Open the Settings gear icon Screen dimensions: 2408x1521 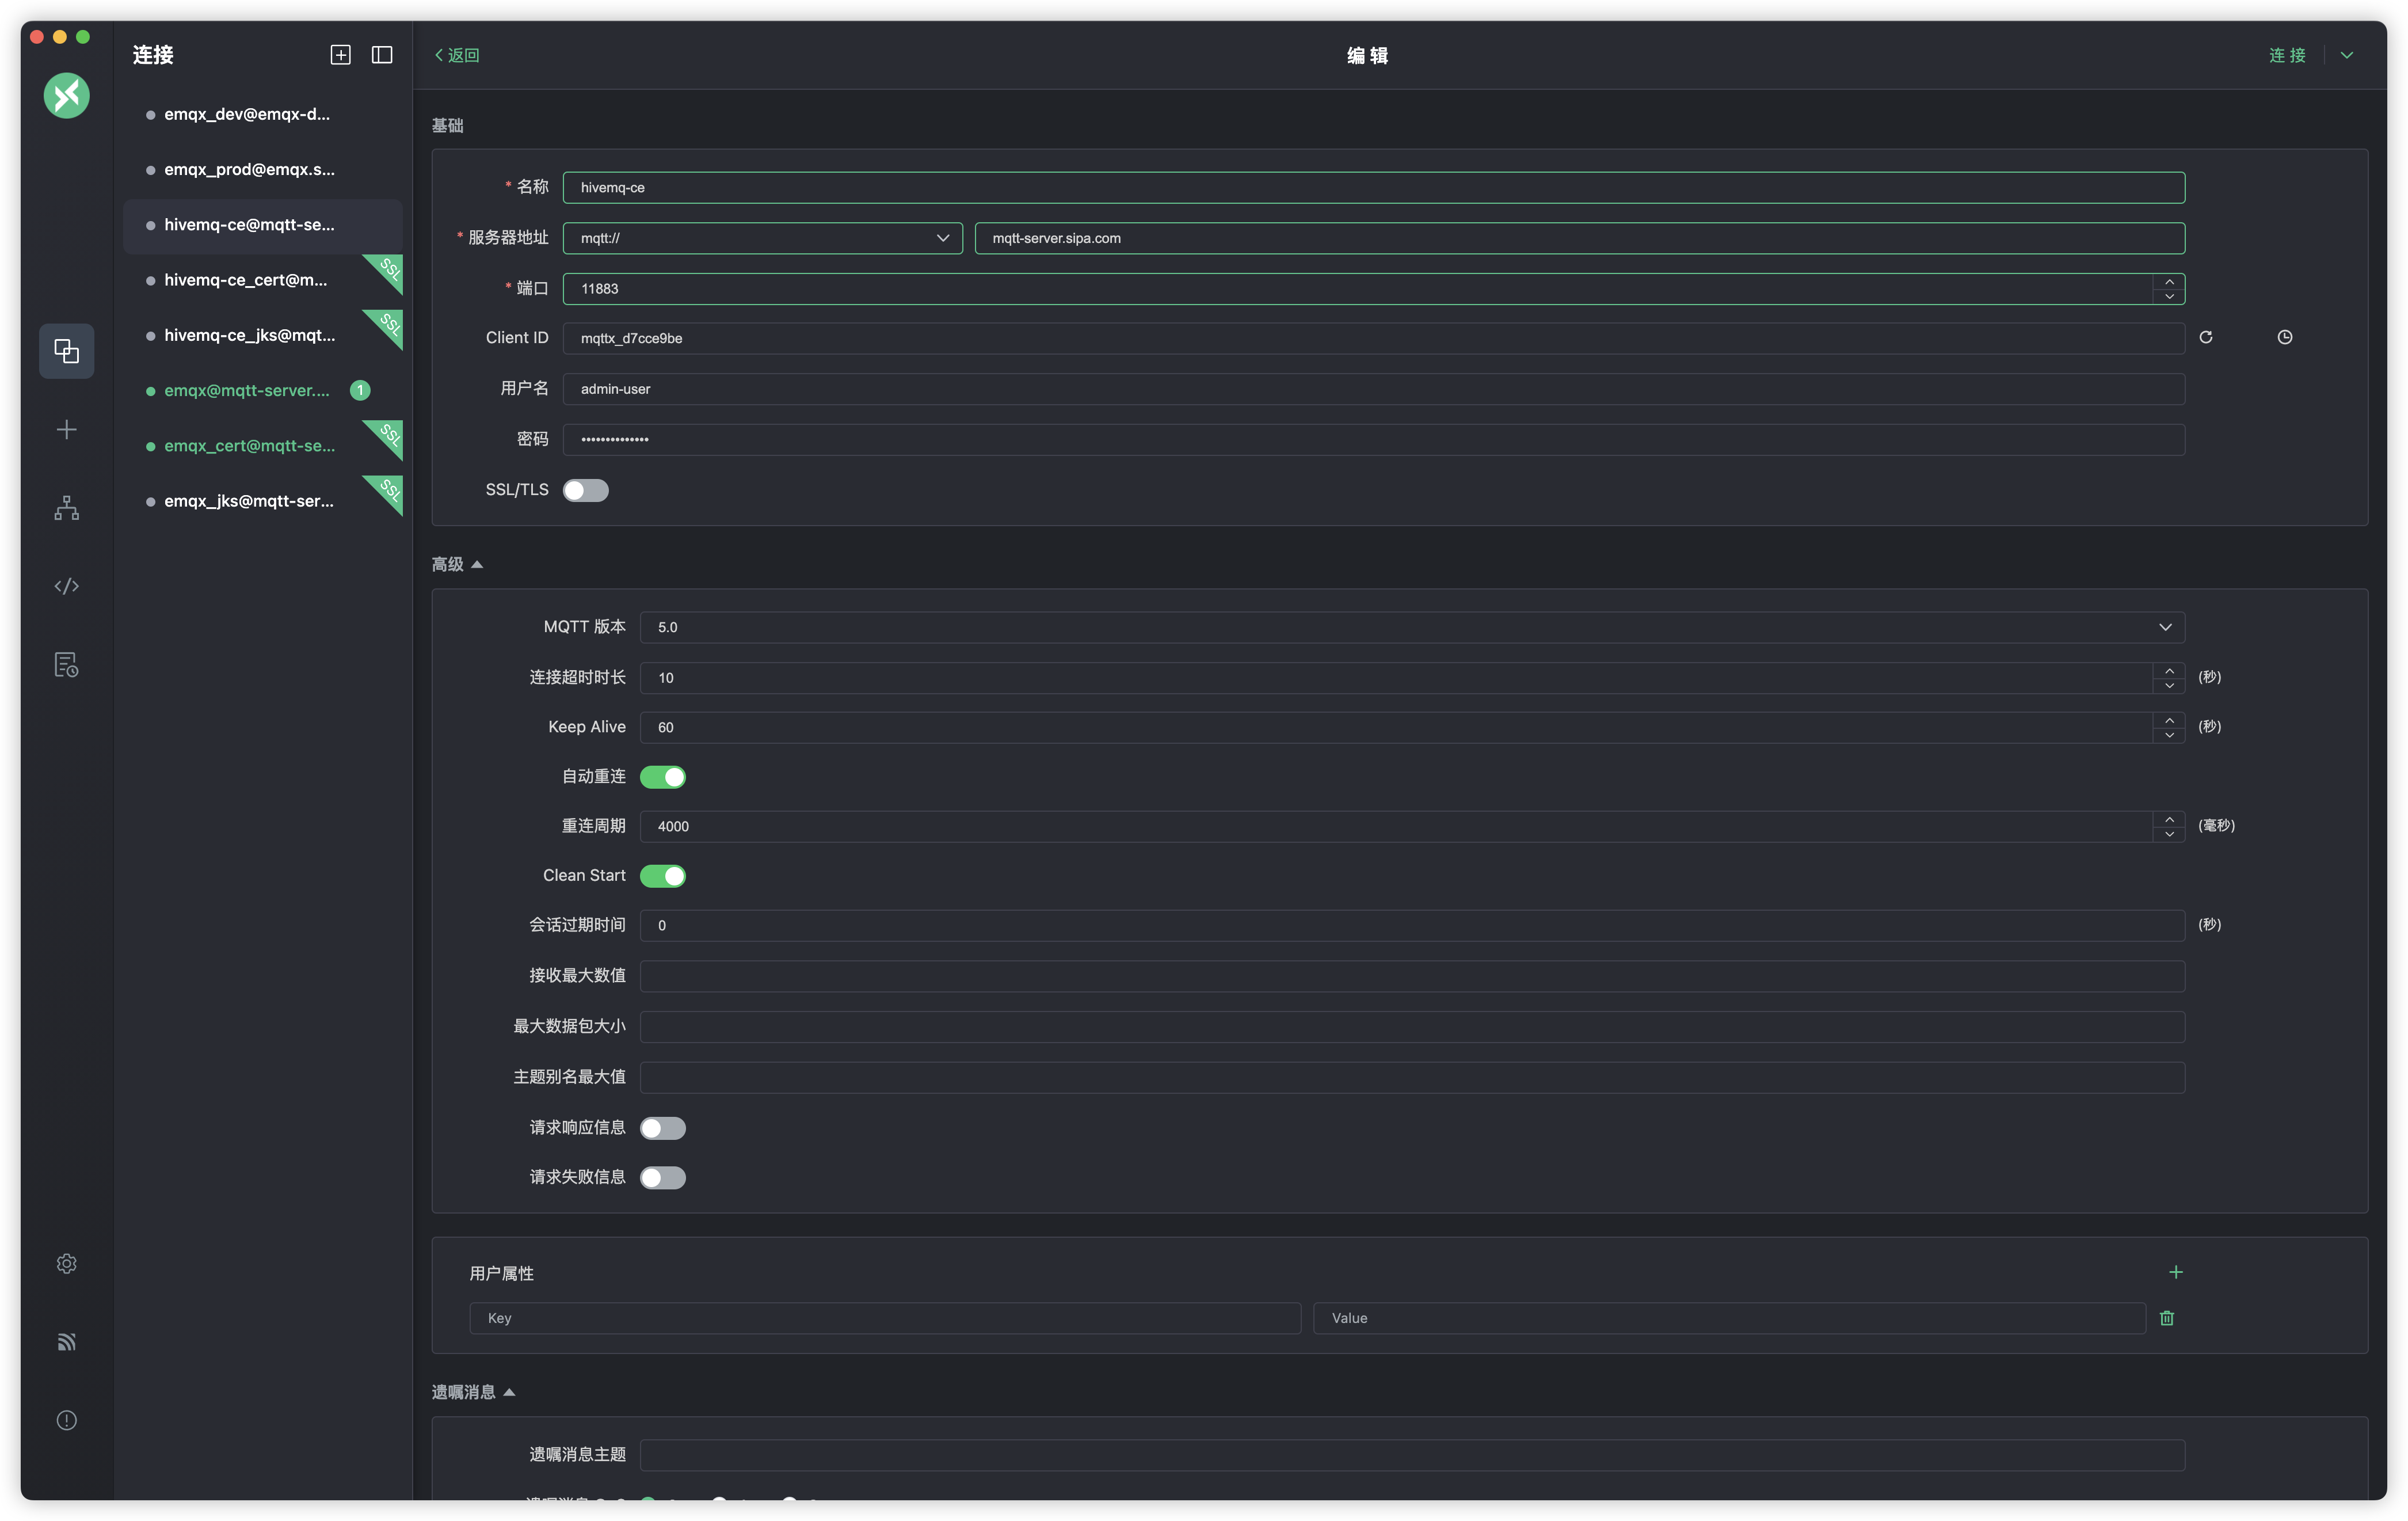click(x=66, y=1264)
